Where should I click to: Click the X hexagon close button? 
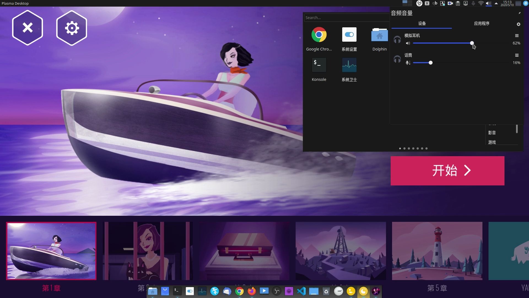pyautogui.click(x=28, y=28)
